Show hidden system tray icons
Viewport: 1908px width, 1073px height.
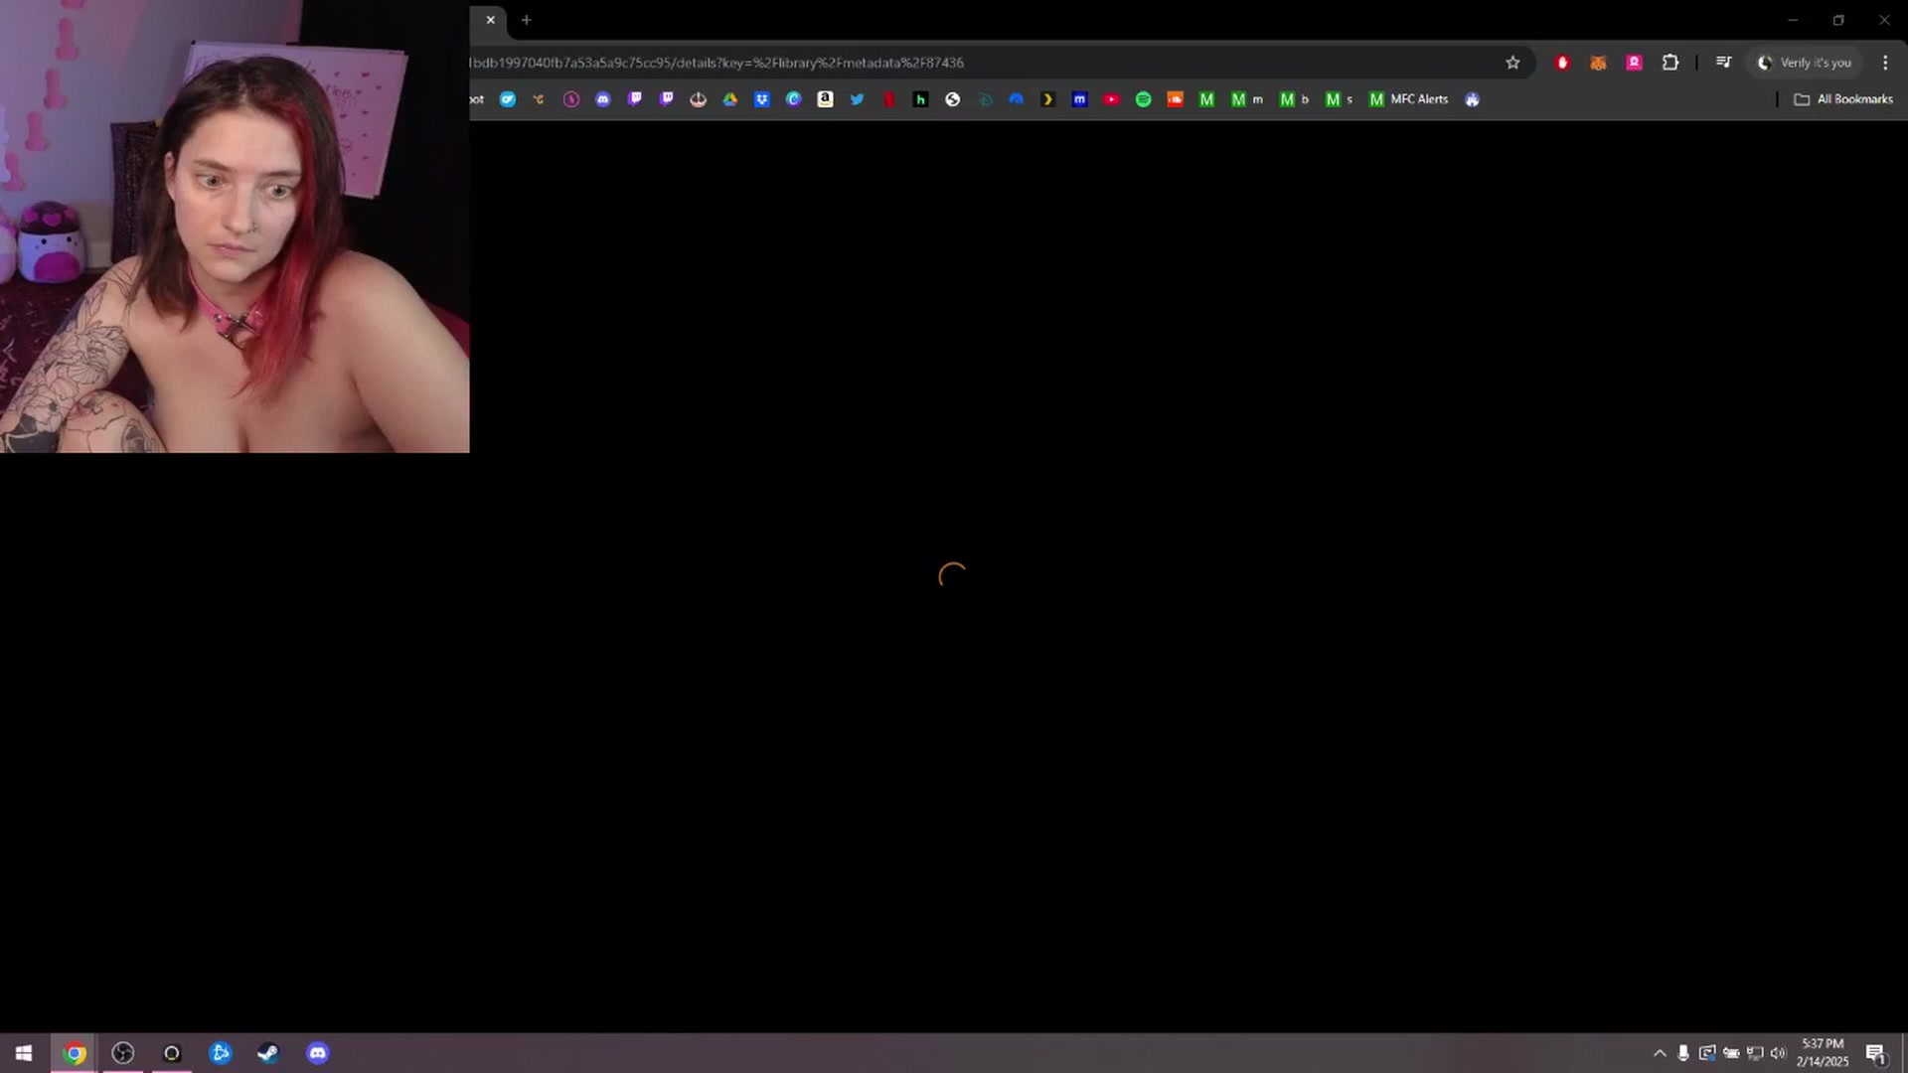coord(1660,1053)
